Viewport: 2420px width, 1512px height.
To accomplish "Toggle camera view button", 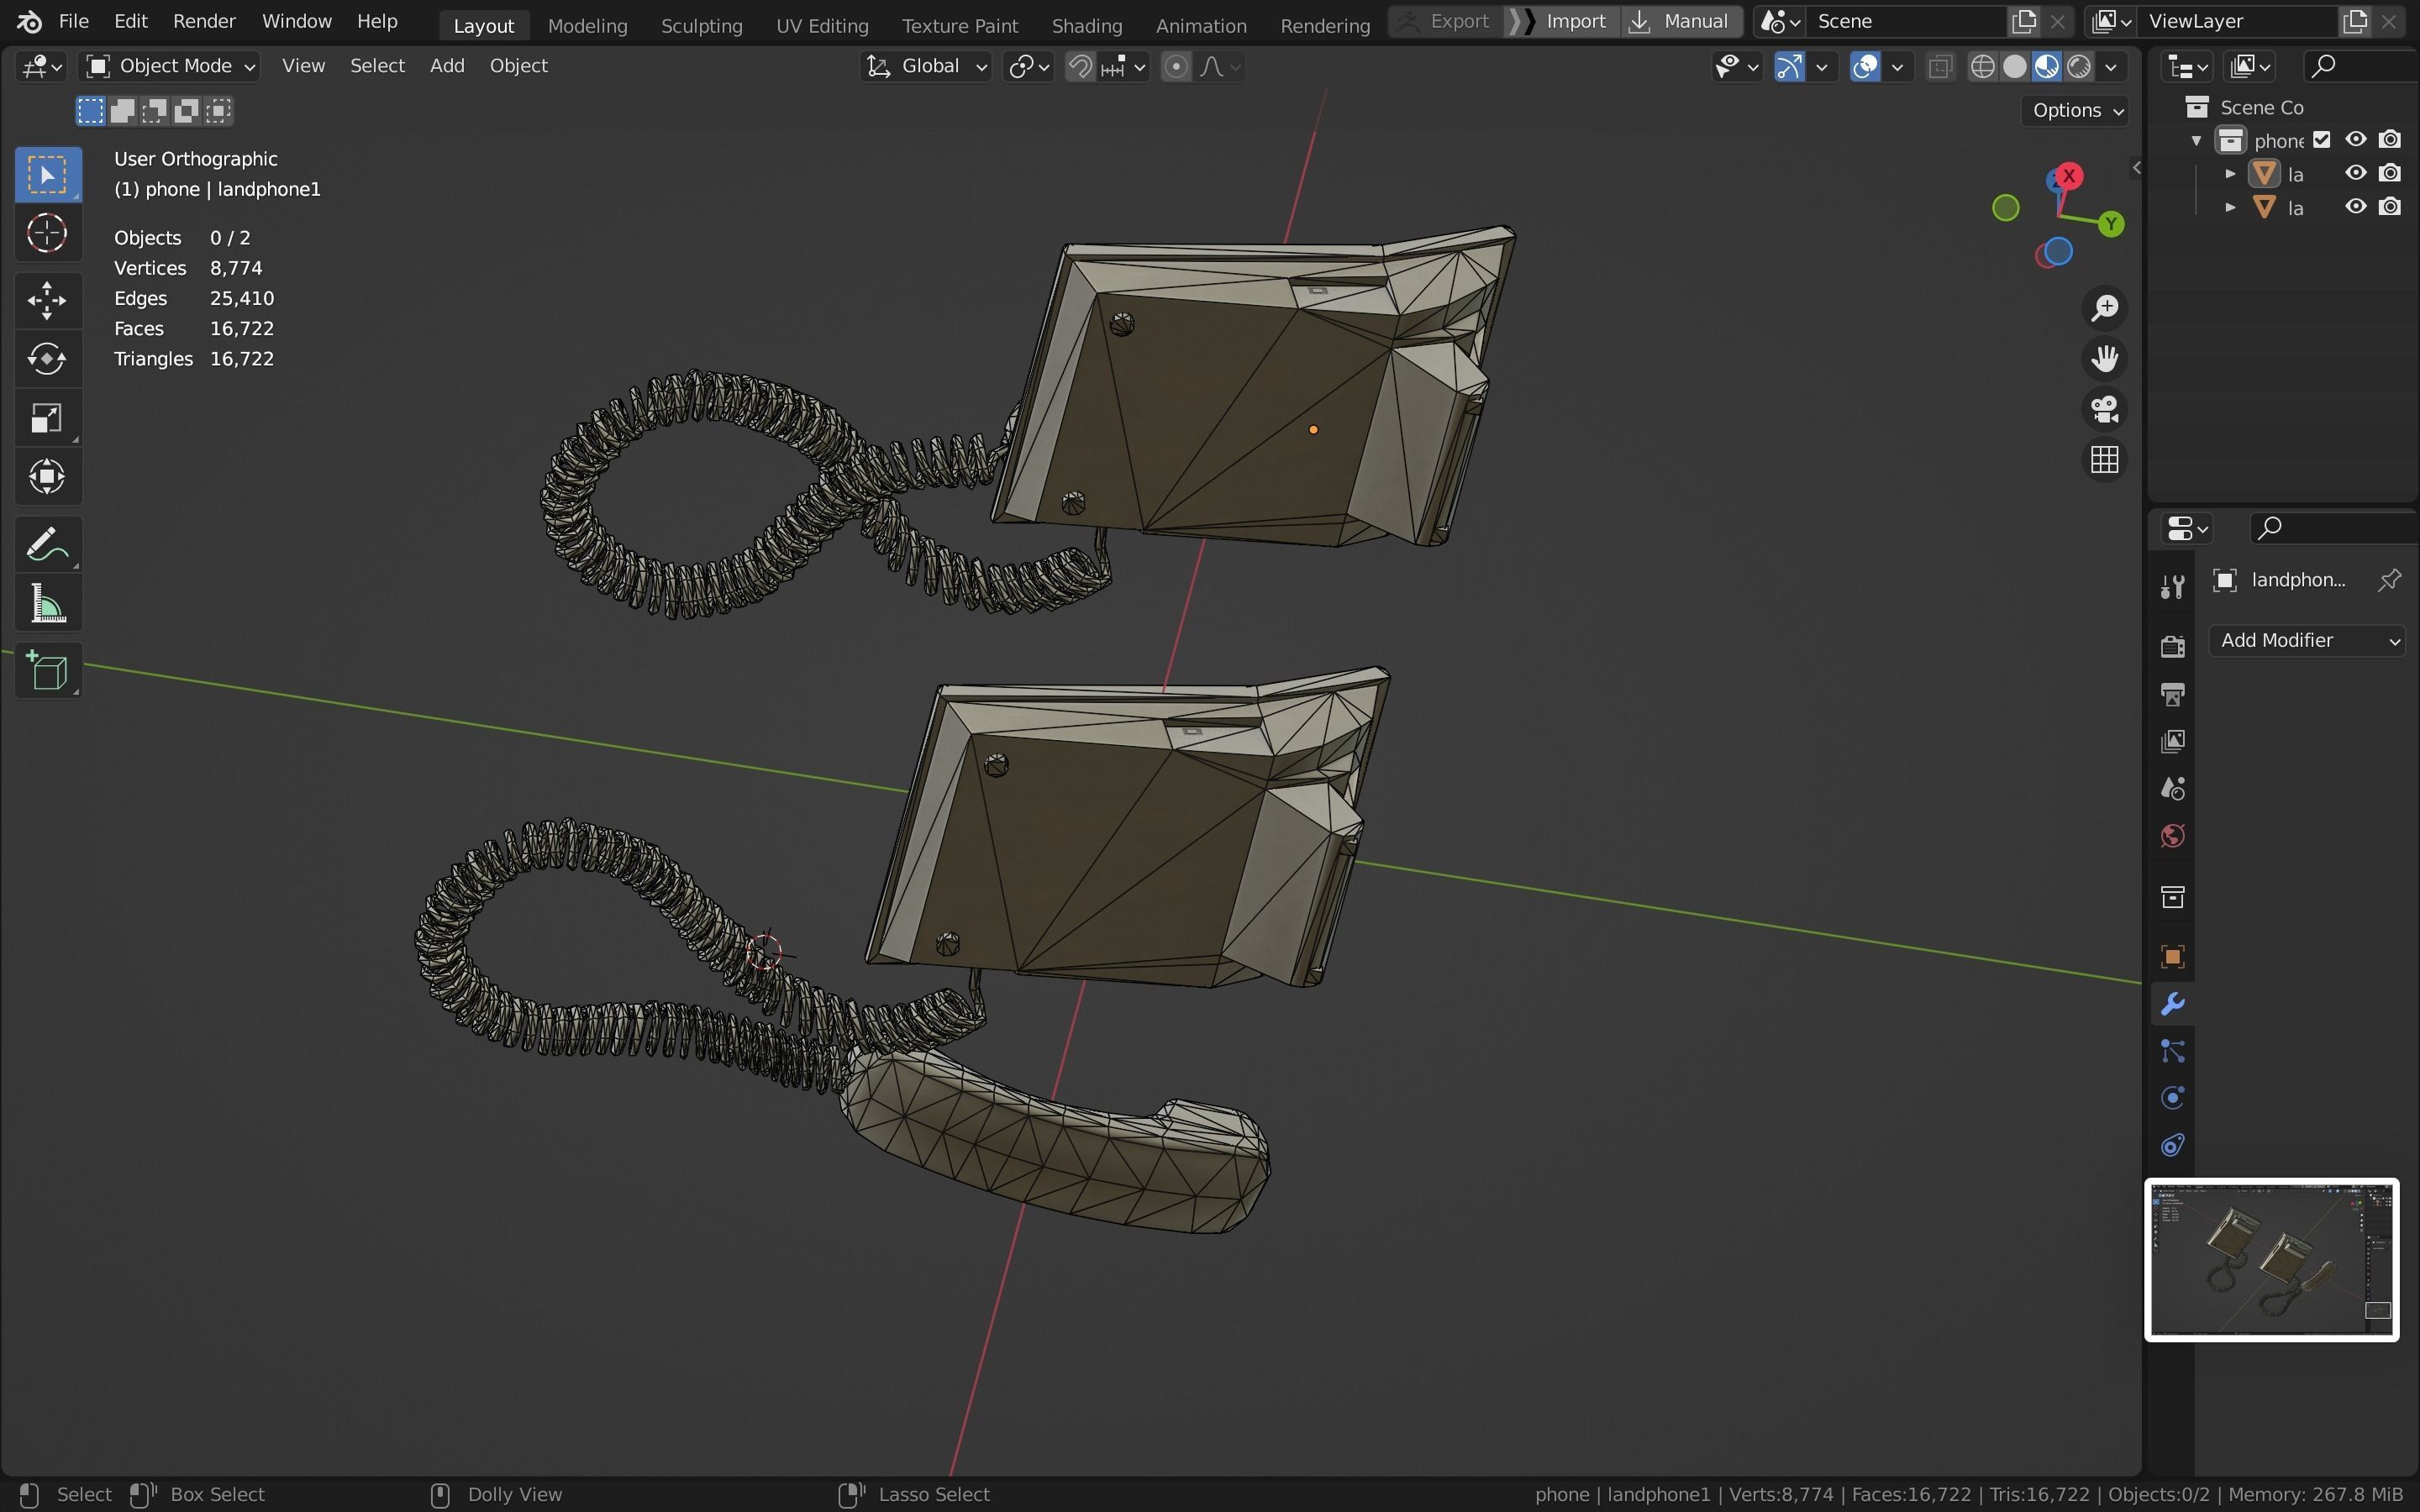I will [2104, 409].
